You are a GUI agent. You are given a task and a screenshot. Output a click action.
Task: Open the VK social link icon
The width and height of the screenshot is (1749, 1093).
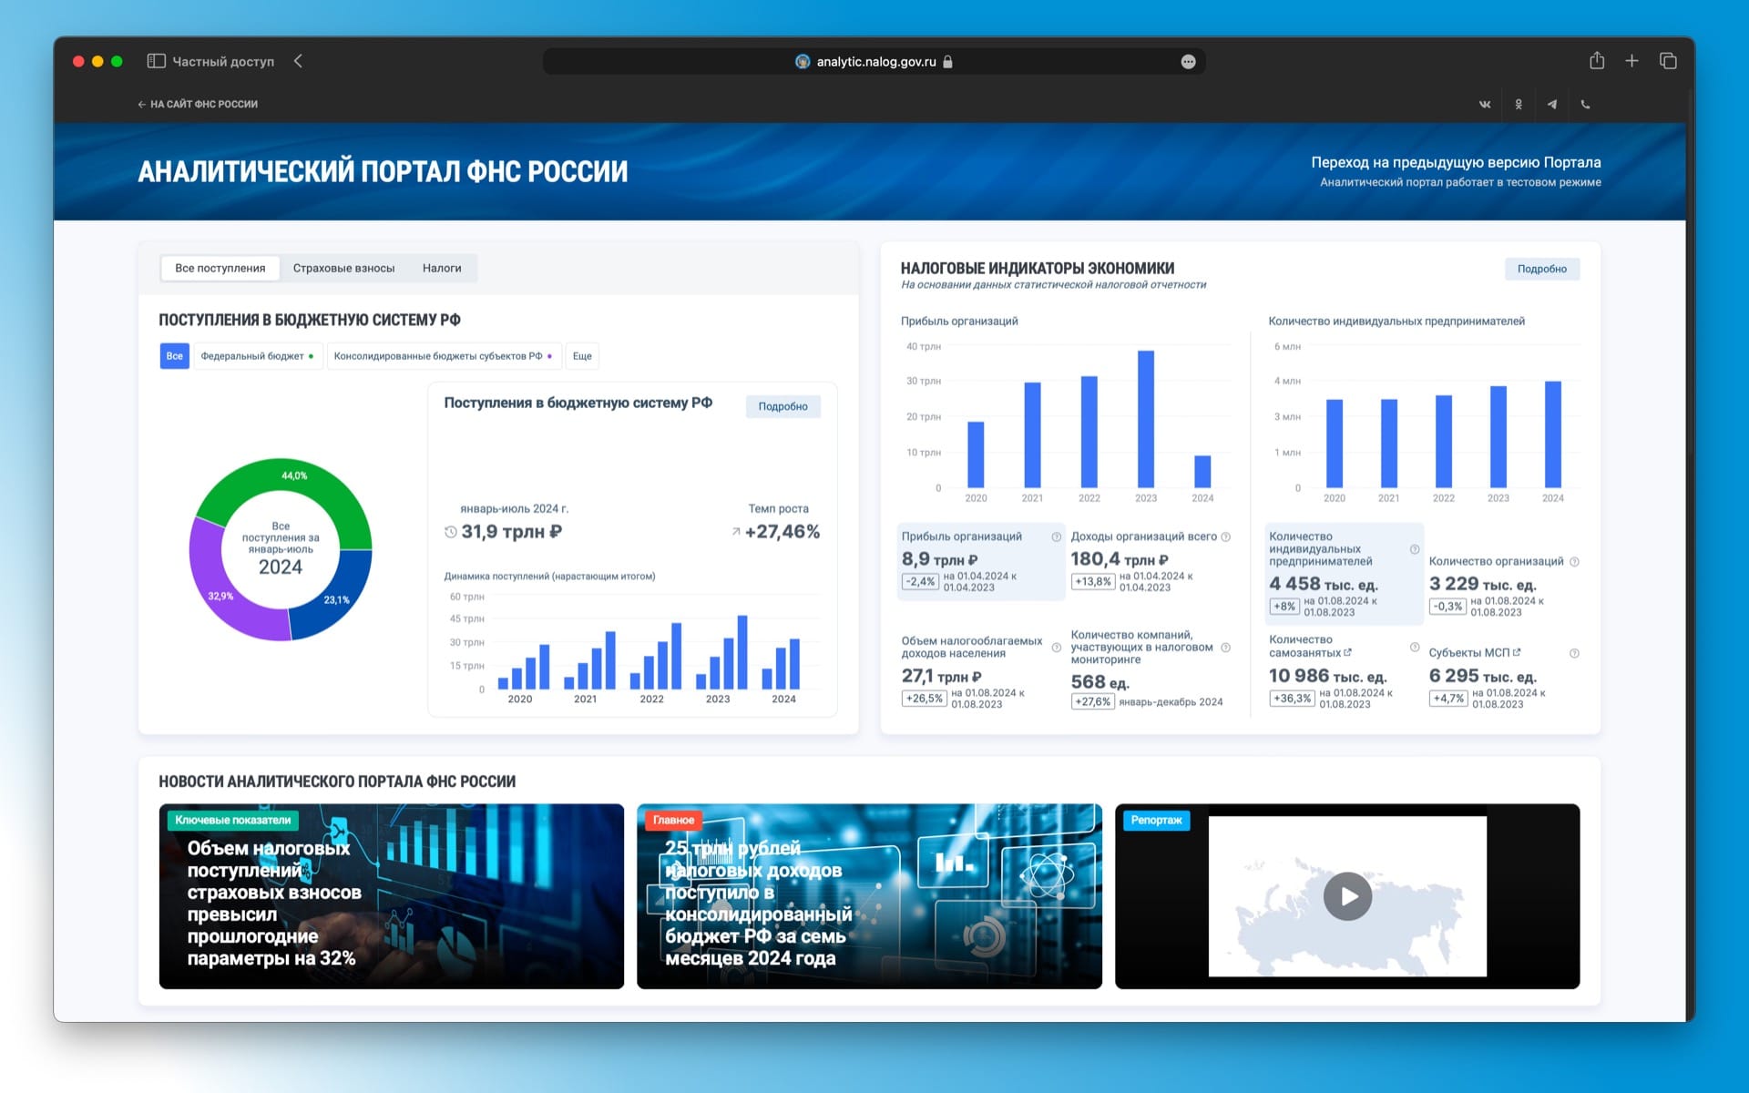coord(1485,104)
